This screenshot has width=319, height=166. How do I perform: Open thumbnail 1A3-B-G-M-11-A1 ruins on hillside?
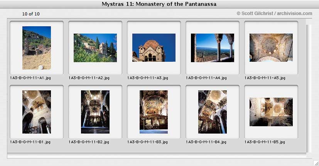[x=37, y=48]
